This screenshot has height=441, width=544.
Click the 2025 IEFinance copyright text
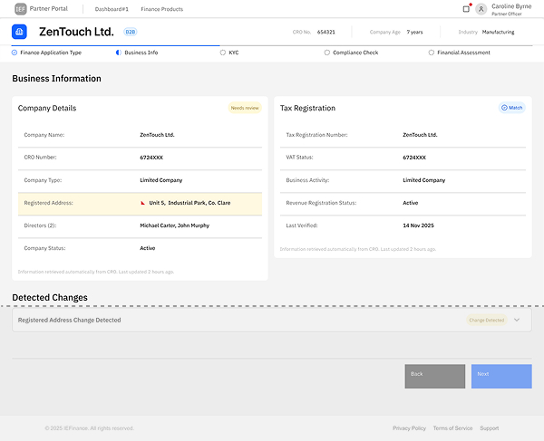click(x=89, y=428)
